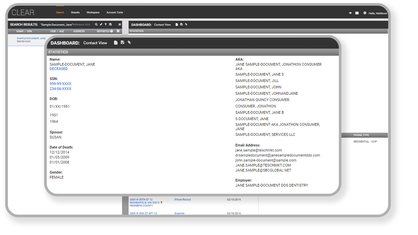The image size is (418, 235).
Task: Open the envelope messages icon
Action: (x=357, y=13)
